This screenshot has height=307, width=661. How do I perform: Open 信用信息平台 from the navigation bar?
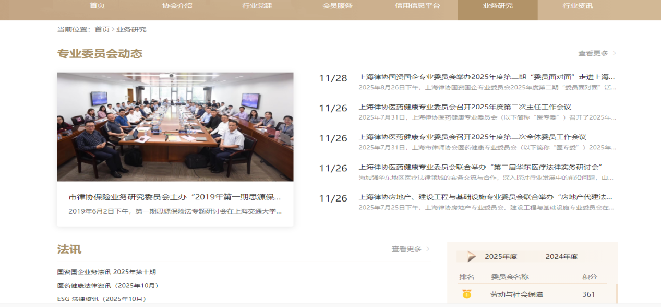tap(417, 6)
